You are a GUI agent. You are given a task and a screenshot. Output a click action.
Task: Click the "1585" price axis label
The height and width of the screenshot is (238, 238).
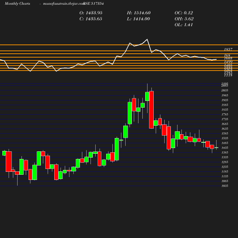225,133
